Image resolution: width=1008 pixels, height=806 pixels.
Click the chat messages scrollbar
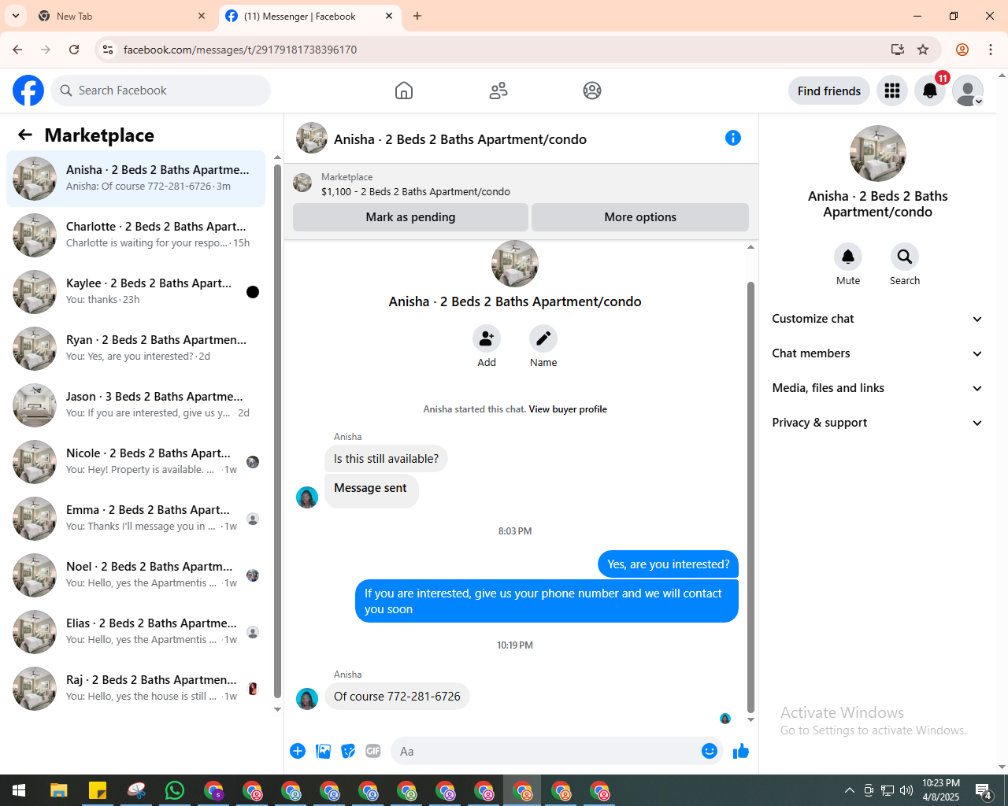(x=750, y=496)
